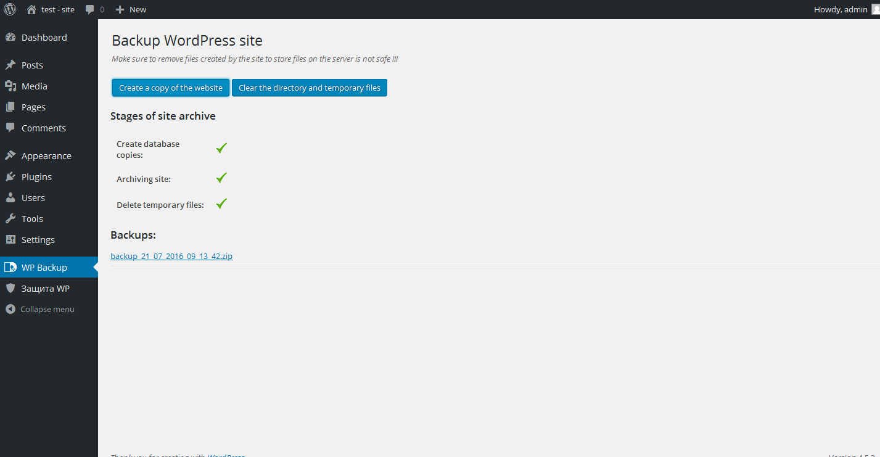Open Comments in the sidebar menu
This screenshot has width=880, height=457.
click(49, 128)
